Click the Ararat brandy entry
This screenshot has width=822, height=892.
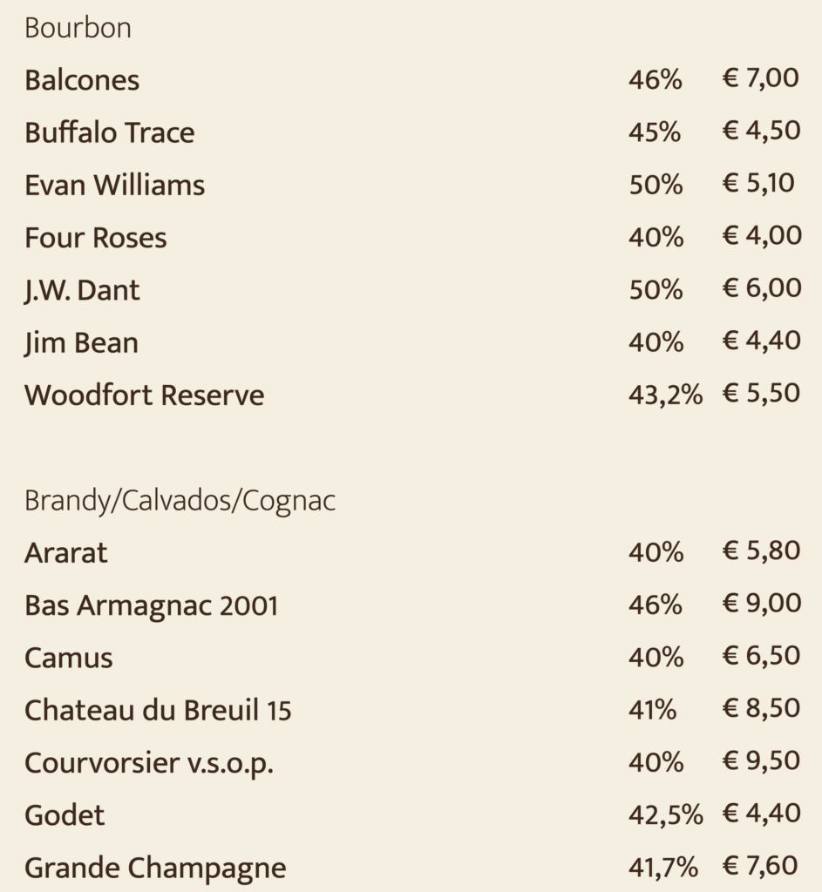(x=66, y=553)
